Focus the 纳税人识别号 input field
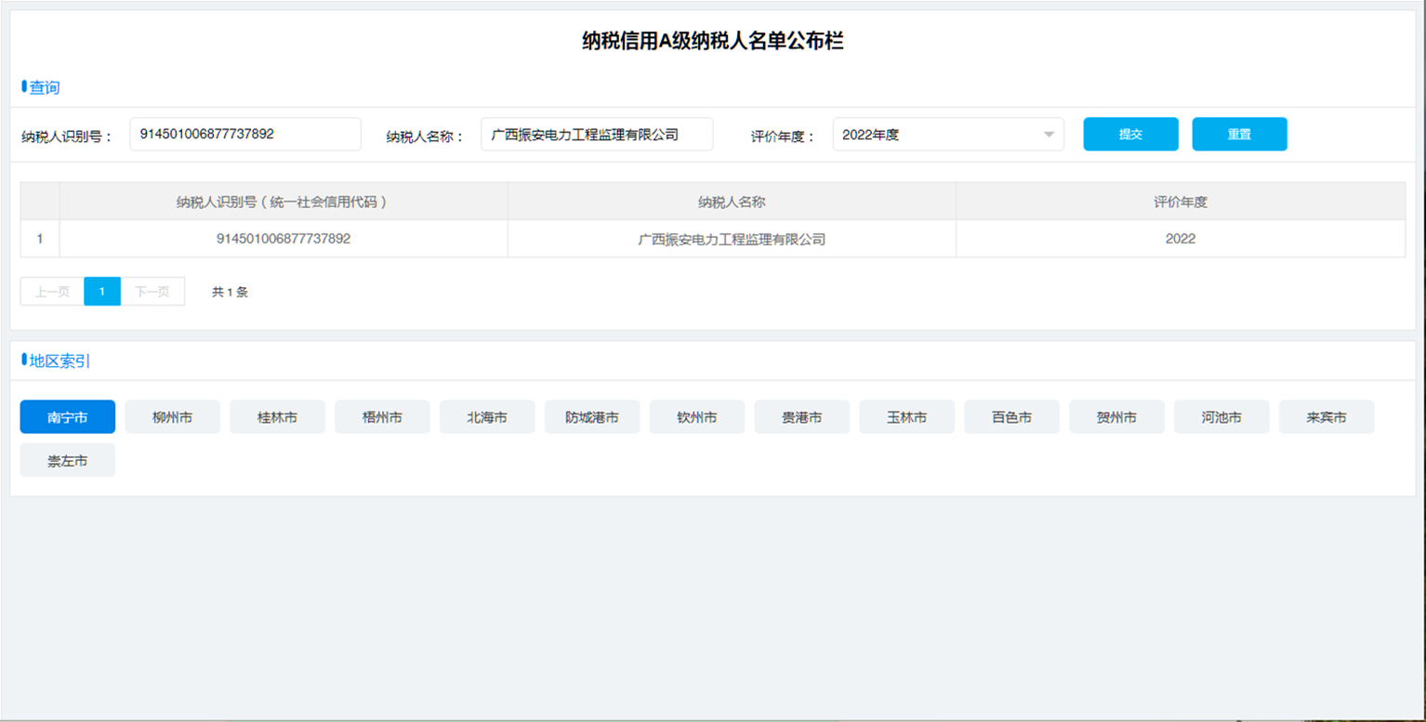This screenshot has height=722, width=1426. pos(245,134)
